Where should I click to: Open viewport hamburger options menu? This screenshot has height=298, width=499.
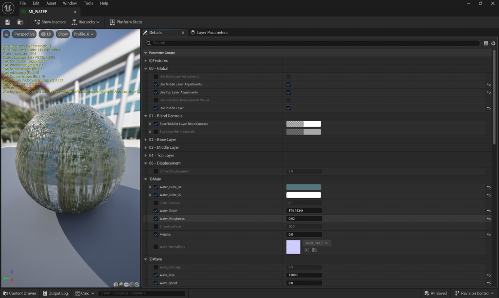6,34
